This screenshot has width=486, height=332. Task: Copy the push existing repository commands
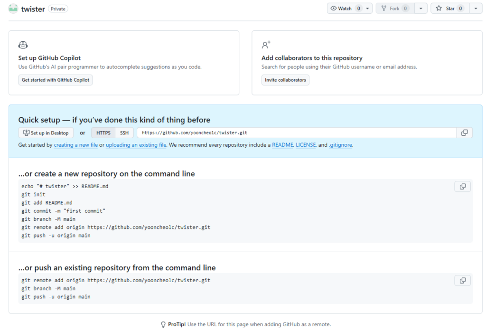coord(462,281)
